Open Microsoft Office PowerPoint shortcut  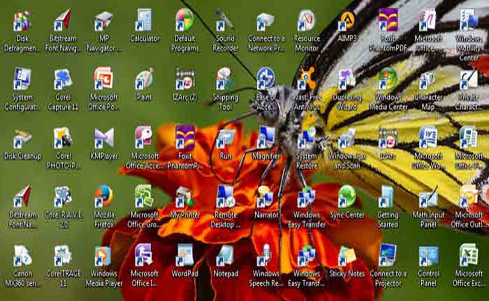click(103, 79)
